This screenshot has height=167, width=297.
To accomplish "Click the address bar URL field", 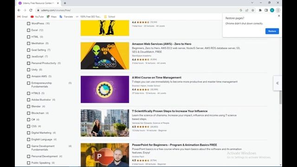I will coord(136,10).
